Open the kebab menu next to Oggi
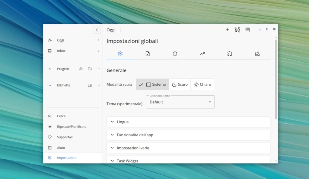Image resolution: width=309 pixels, height=179 pixels. click(x=120, y=29)
